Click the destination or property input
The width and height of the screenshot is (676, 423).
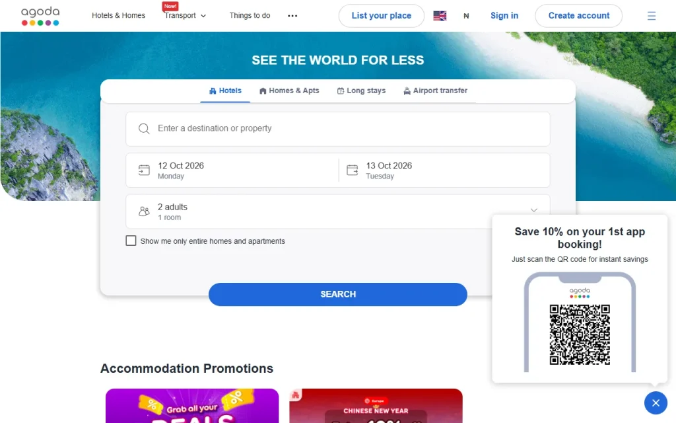[x=337, y=129]
